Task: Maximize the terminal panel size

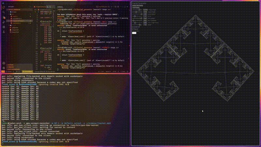Action: (125, 7)
